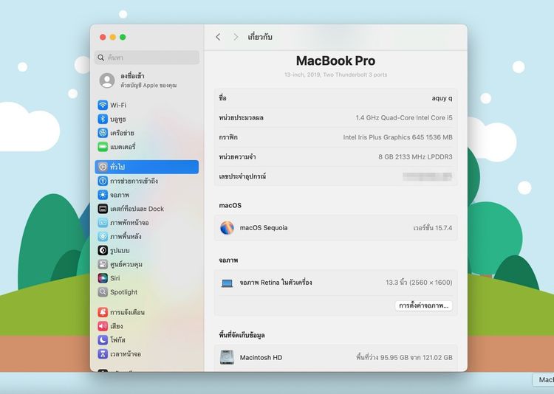Open Screen Time (เวลาหน้าจอ) hourglass icon
Image resolution: width=554 pixels, height=394 pixels.
coord(103,353)
